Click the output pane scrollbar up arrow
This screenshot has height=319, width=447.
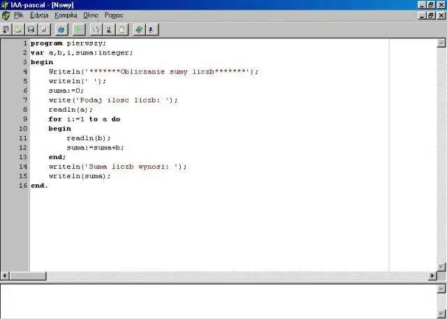tap(441, 288)
